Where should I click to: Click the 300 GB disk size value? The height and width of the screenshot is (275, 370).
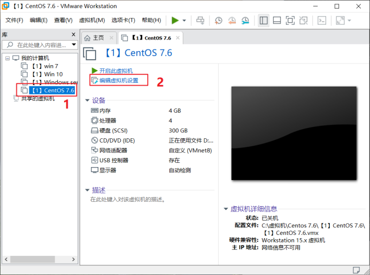pyautogui.click(x=178, y=130)
